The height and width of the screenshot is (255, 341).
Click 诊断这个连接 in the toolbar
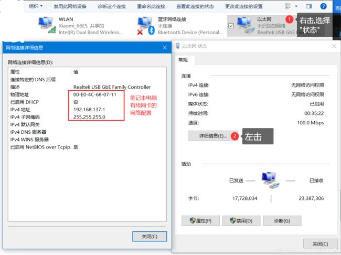(112, 6)
